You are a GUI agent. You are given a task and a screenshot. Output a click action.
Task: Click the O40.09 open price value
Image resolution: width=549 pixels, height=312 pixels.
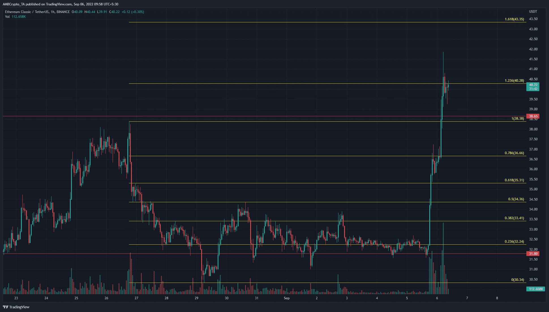[77, 12]
